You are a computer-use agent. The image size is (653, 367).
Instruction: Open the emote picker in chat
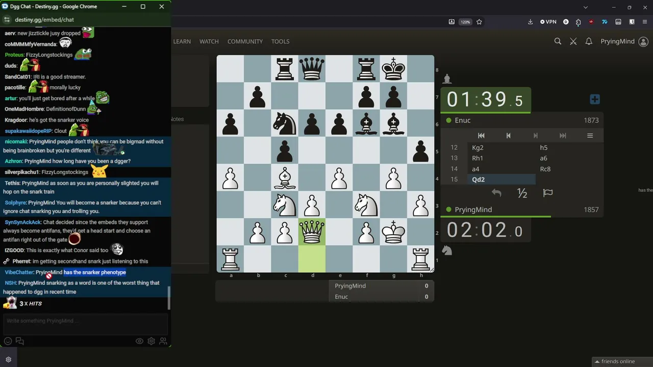click(8, 341)
